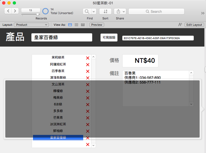Switch to Form view icon
The width and height of the screenshot is (206, 153).
70,25
